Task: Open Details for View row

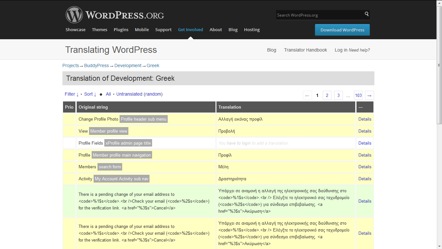Action: 365,131
